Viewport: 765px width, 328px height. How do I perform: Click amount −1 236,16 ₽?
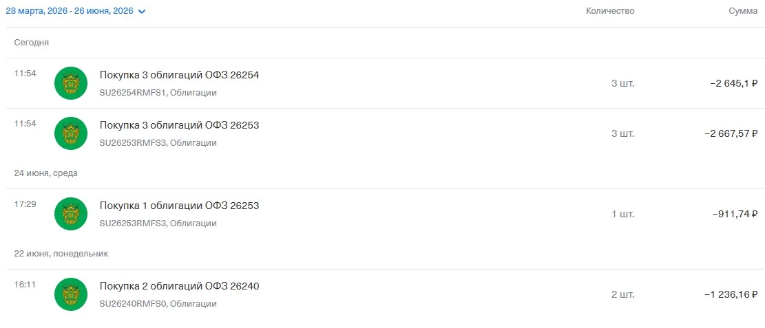point(731,294)
